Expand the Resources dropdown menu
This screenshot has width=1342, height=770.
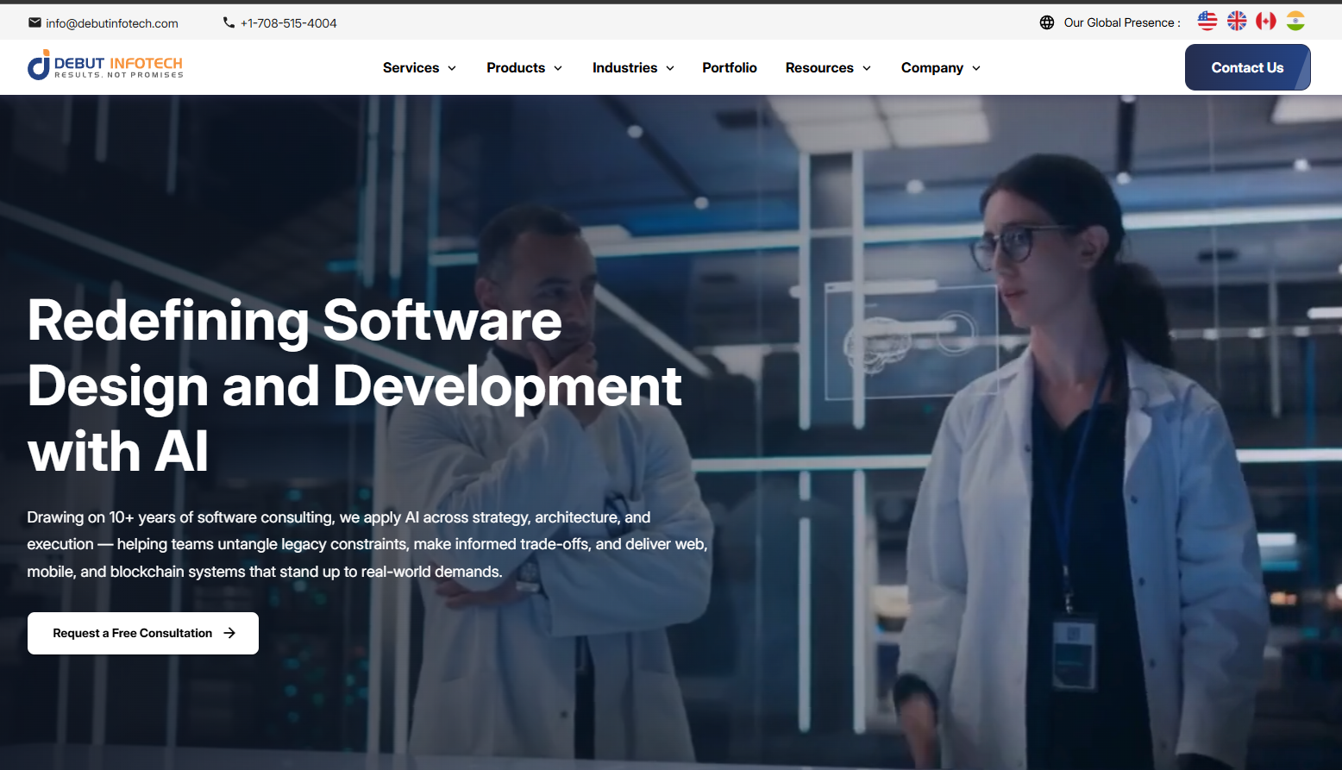point(828,68)
